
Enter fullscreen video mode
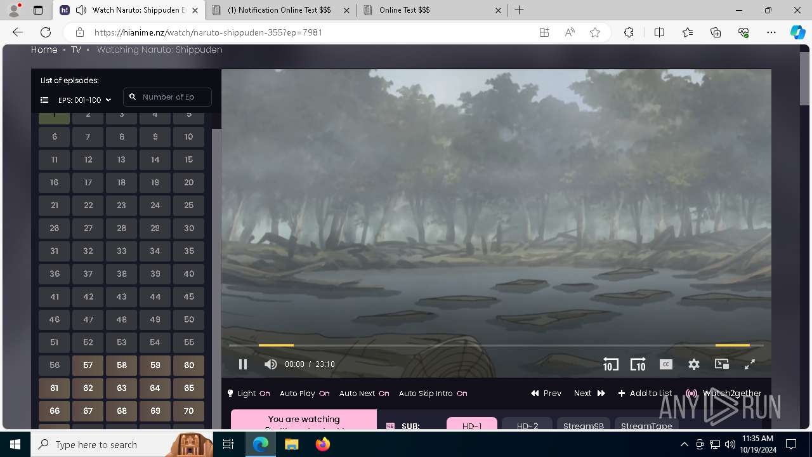tap(749, 364)
